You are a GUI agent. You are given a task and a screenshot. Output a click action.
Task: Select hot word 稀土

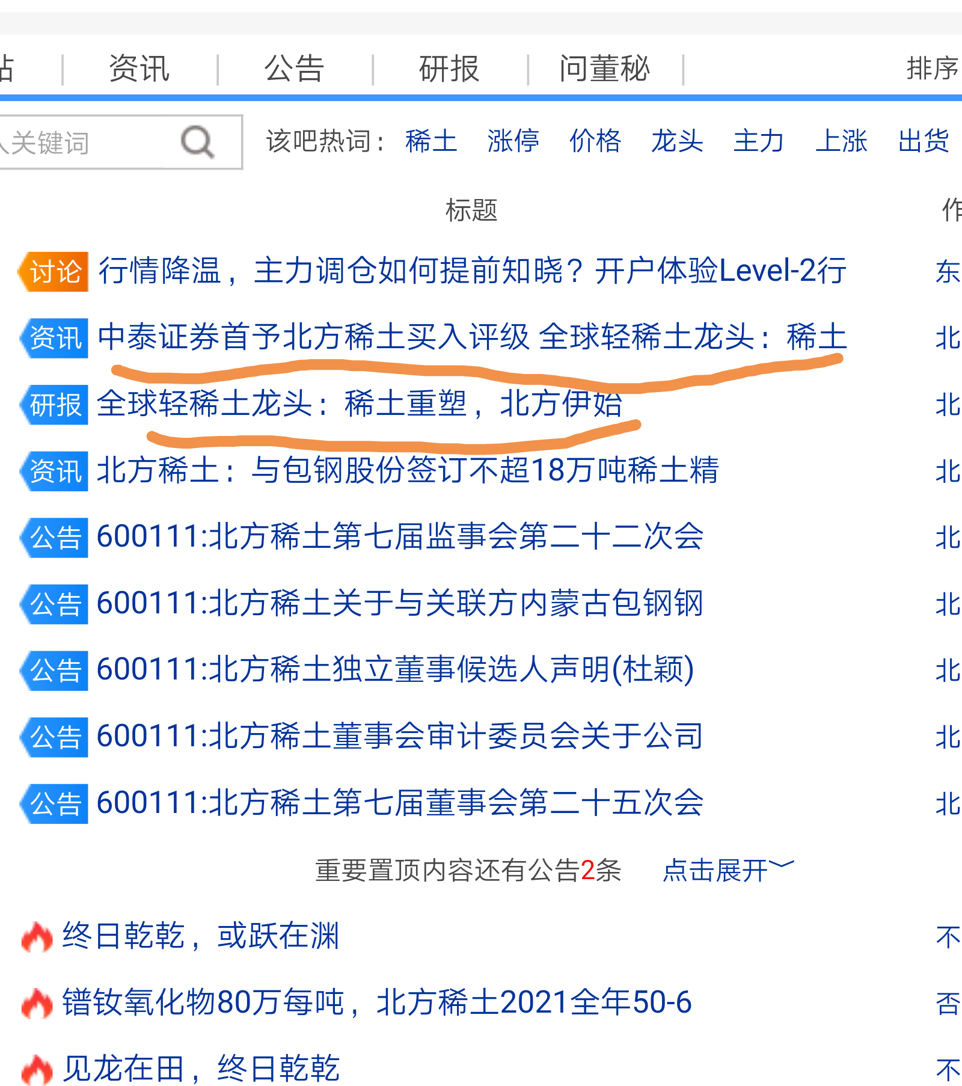coord(431,141)
